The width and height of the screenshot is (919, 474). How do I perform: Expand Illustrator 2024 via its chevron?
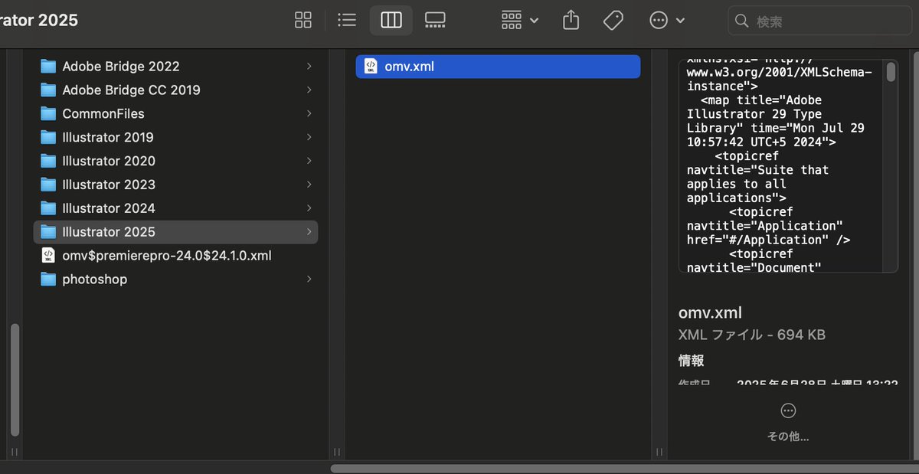(309, 209)
